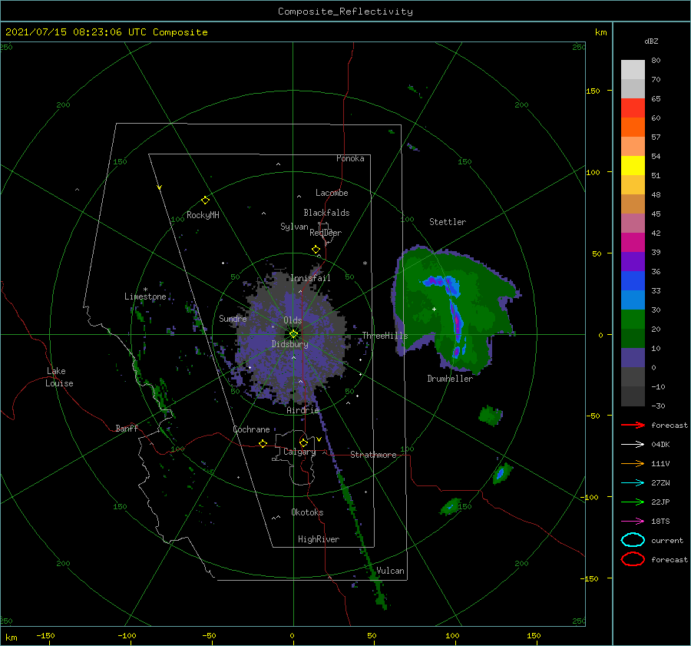
Task: Click the yellow diamond marker below RedDeer
Action: click(316, 250)
